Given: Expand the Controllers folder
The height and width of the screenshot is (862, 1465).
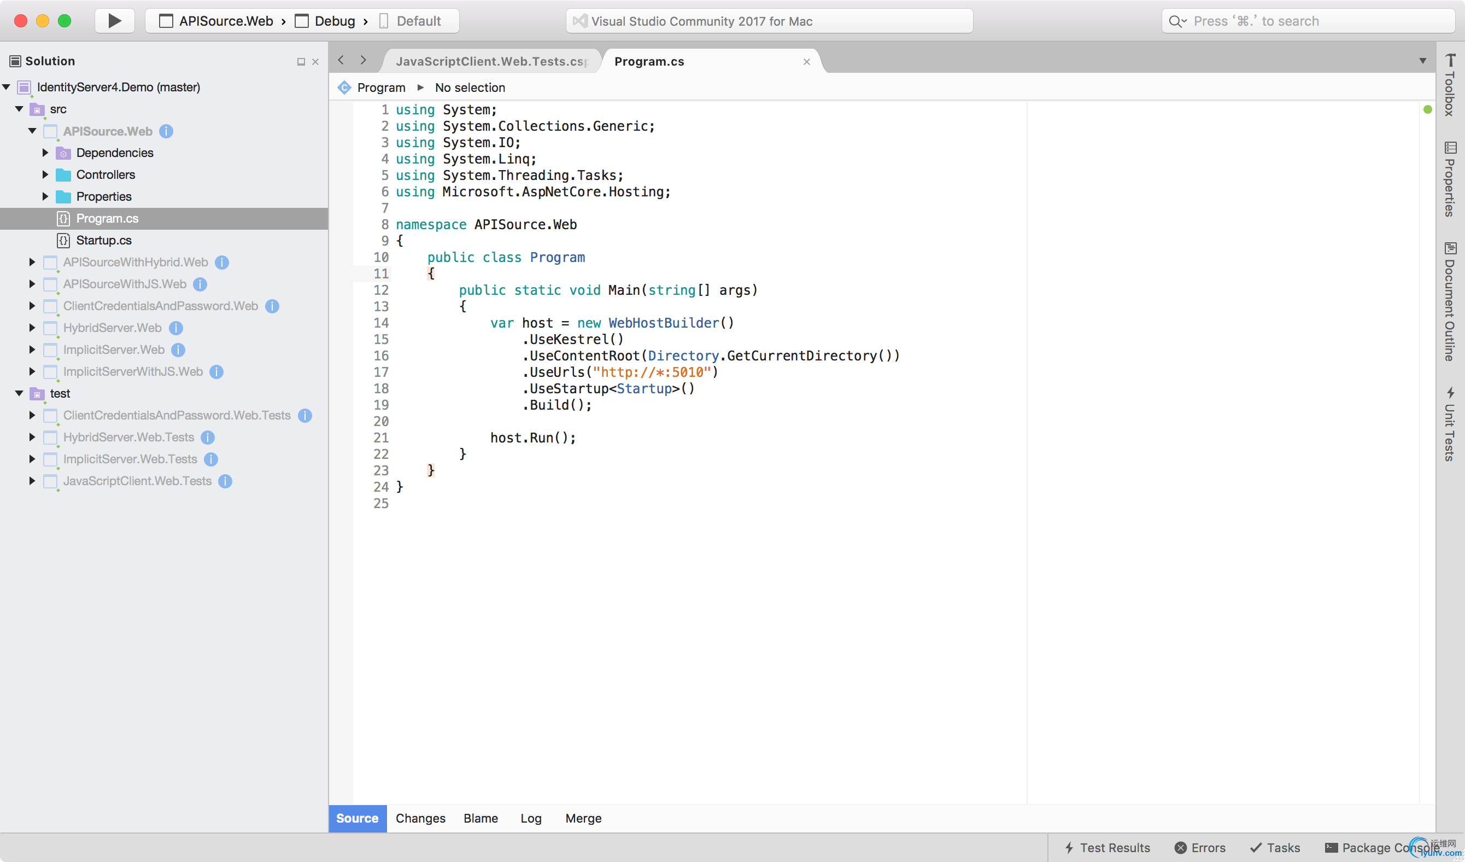Looking at the screenshot, I should (45, 174).
